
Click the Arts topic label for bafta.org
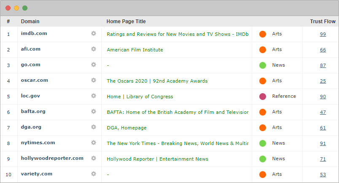coord(277,112)
